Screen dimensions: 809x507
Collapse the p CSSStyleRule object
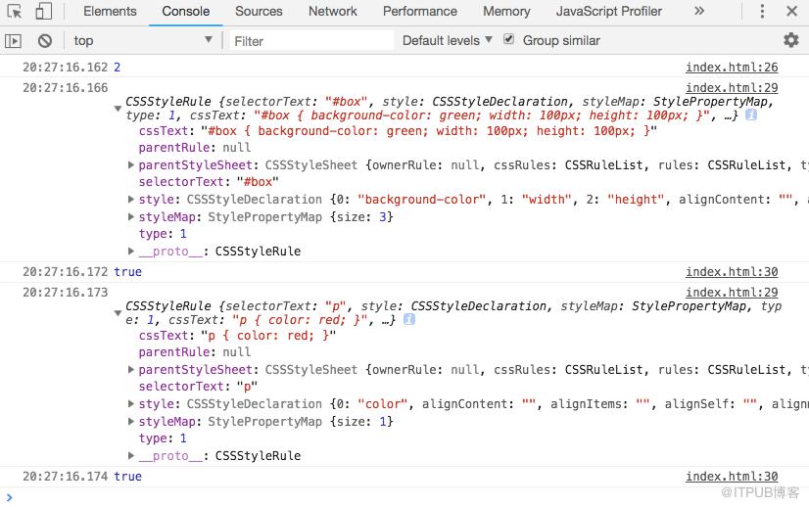click(118, 313)
